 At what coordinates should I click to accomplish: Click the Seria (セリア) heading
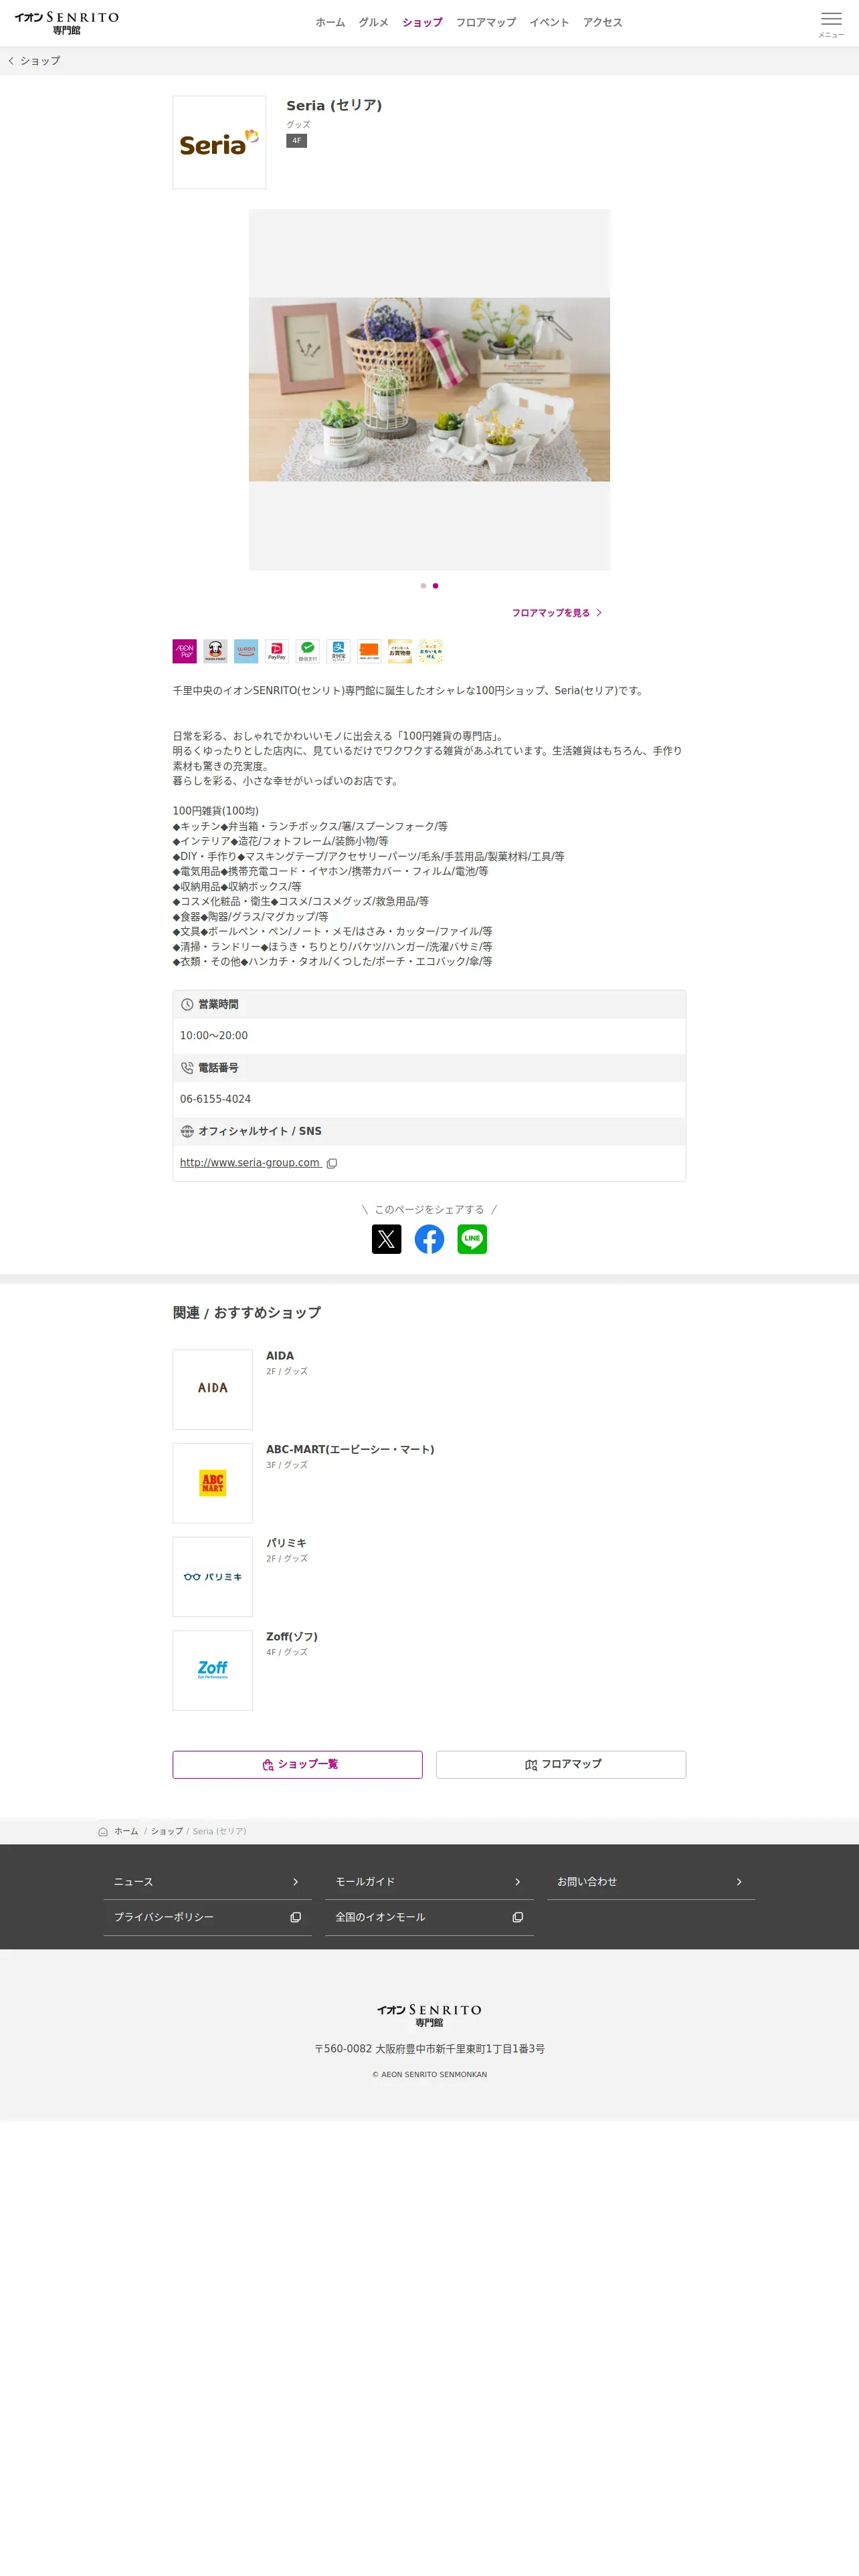(334, 105)
